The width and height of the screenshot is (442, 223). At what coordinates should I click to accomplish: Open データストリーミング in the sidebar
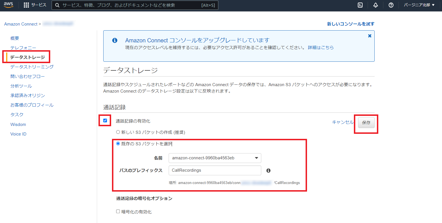pyautogui.click(x=32, y=67)
